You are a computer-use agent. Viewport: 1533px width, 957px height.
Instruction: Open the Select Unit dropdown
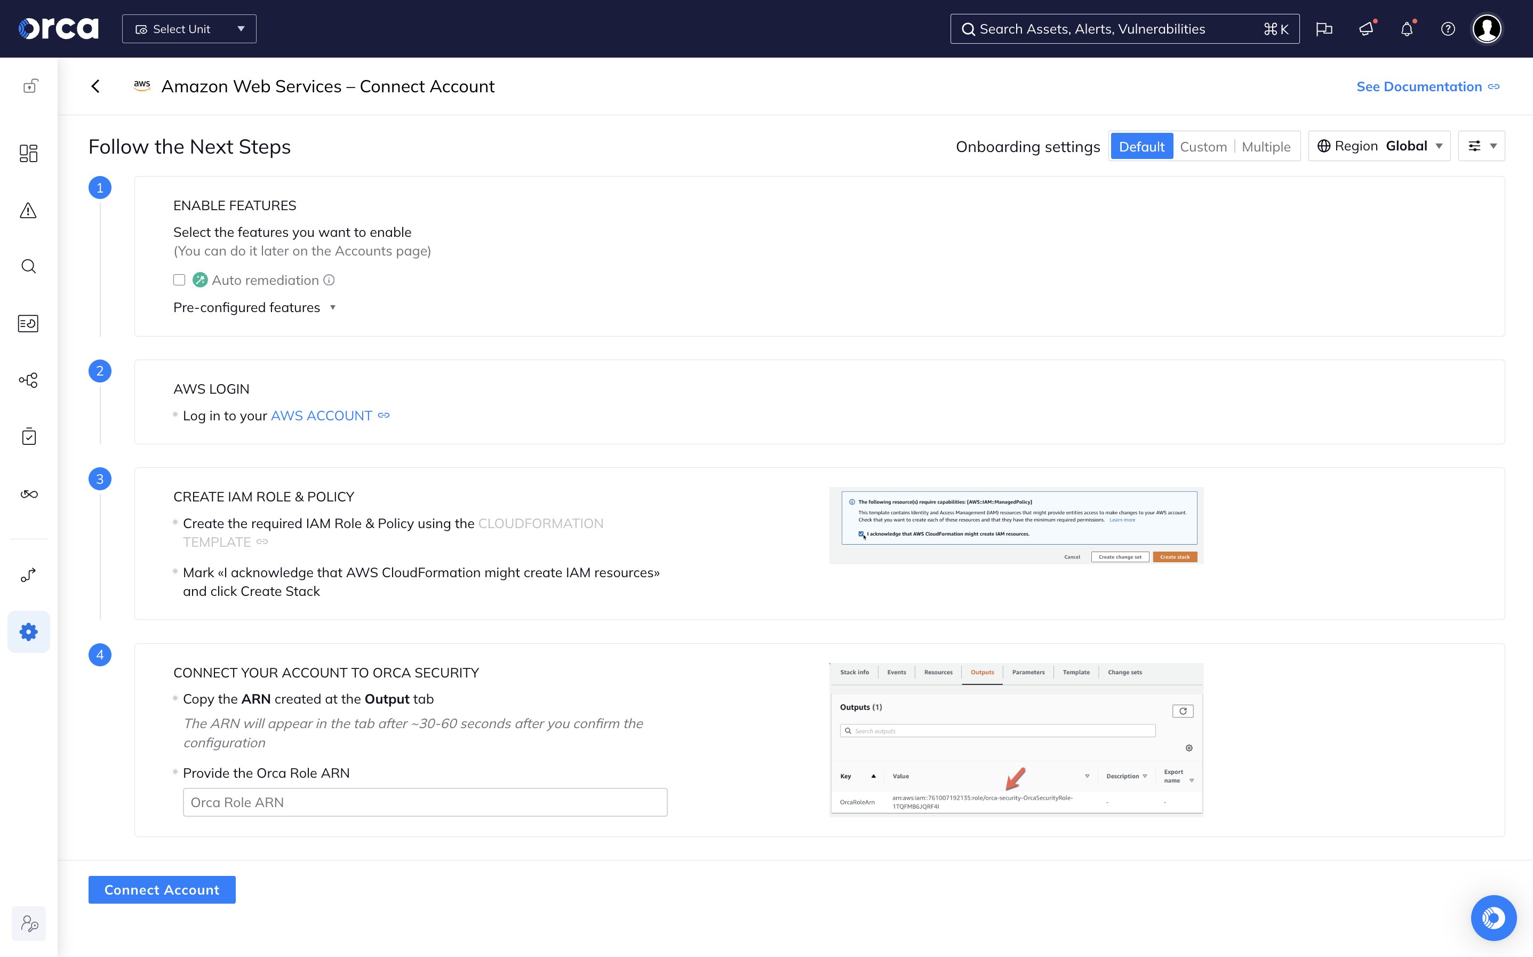(189, 29)
